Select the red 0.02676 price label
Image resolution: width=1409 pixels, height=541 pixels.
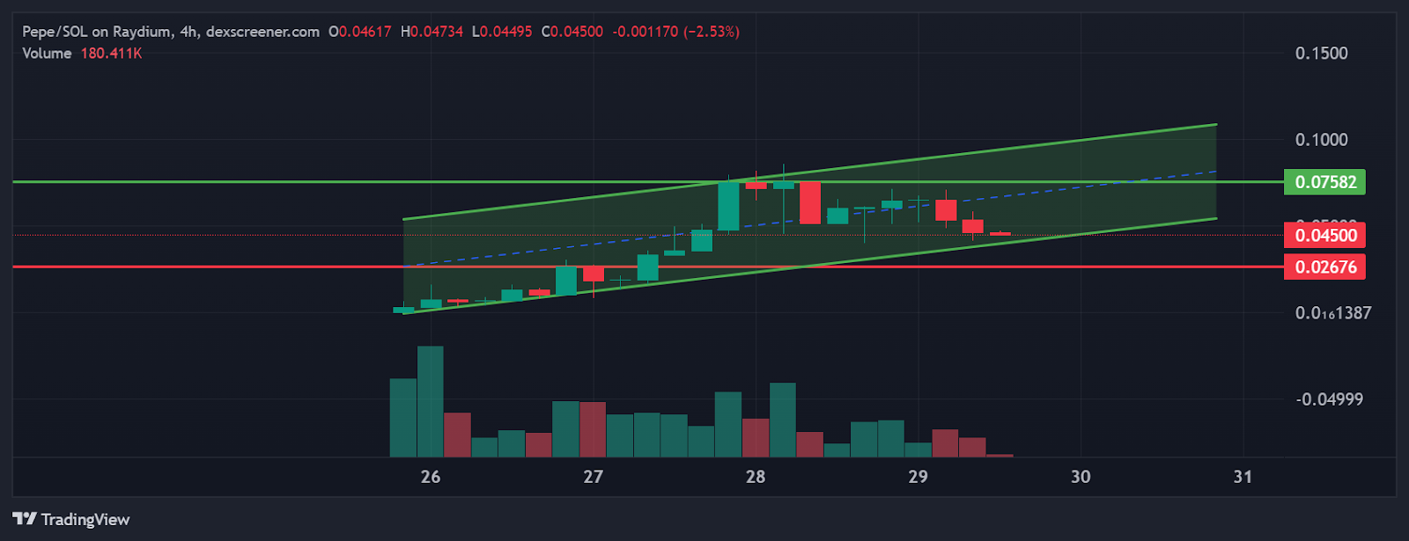[x=1324, y=267]
